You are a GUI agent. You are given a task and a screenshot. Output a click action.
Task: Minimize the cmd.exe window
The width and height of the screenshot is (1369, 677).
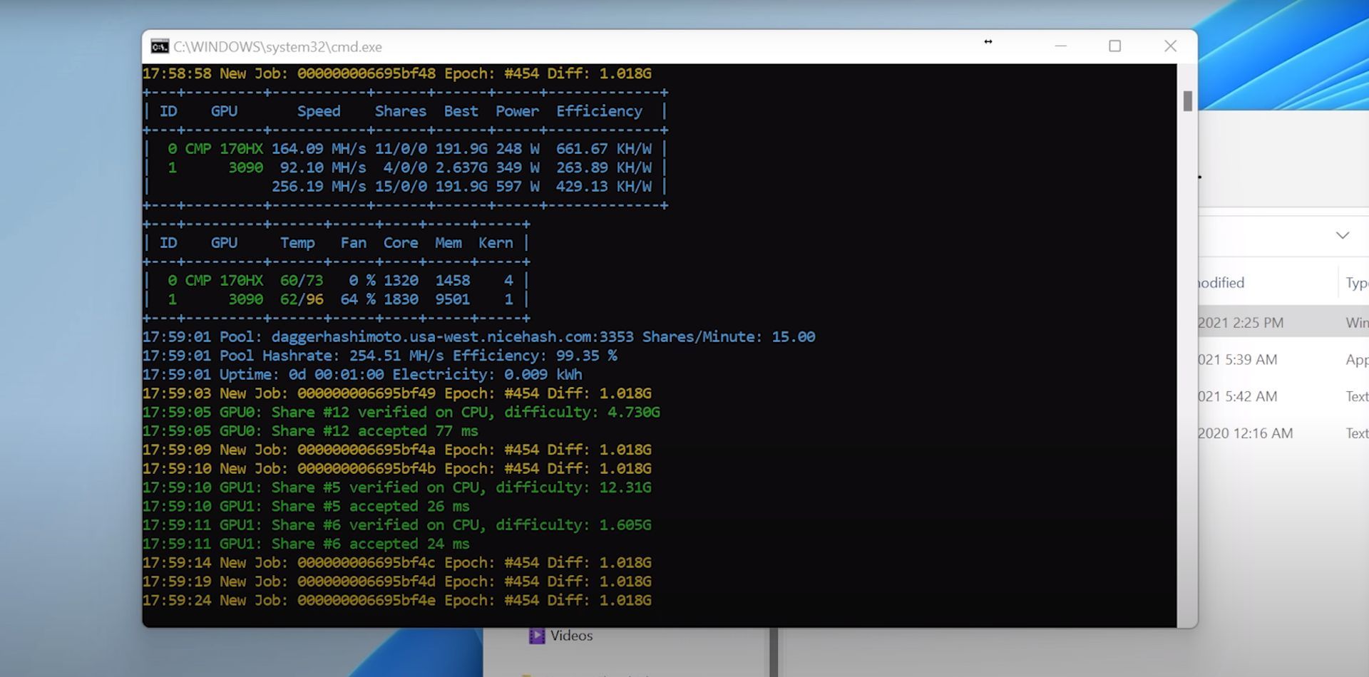click(x=1060, y=46)
